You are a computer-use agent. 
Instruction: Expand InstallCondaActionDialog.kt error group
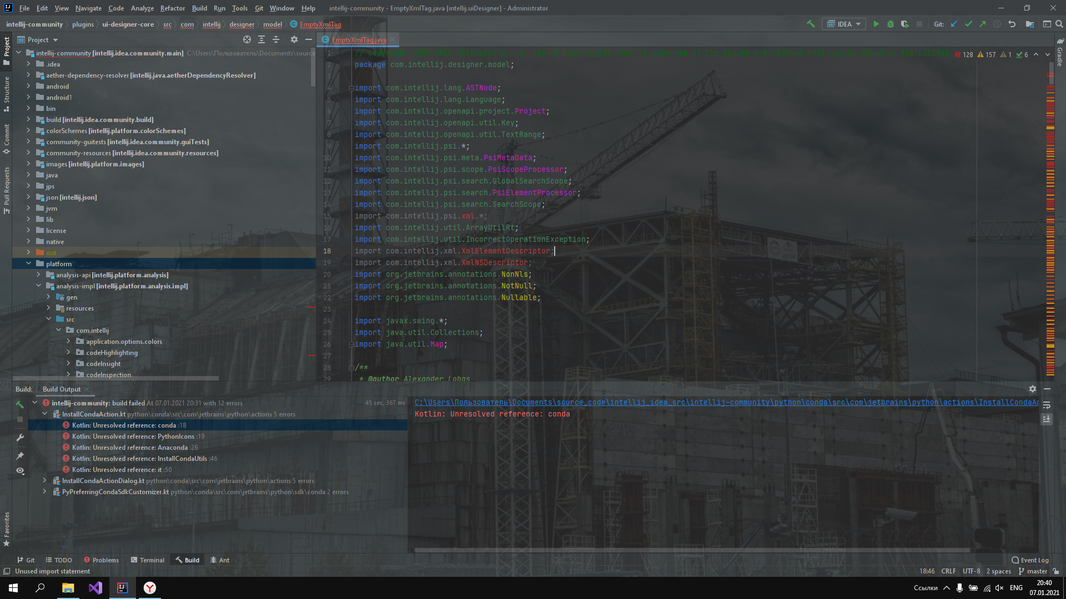[45, 480]
